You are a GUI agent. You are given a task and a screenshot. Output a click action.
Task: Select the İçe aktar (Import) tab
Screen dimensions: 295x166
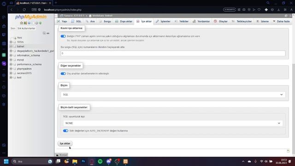(144, 22)
